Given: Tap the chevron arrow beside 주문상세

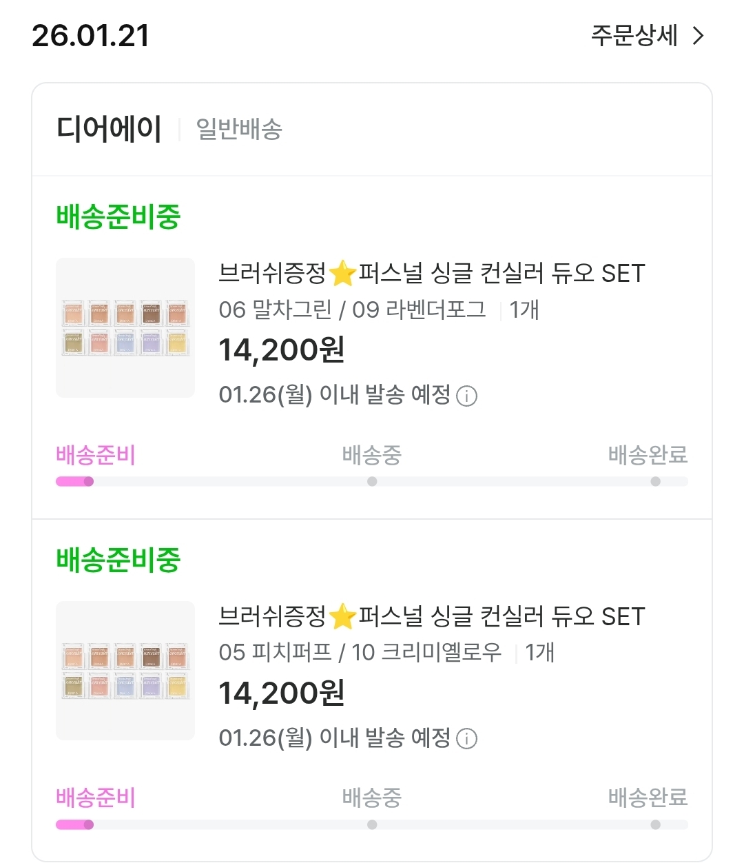Looking at the screenshot, I should point(699,36).
